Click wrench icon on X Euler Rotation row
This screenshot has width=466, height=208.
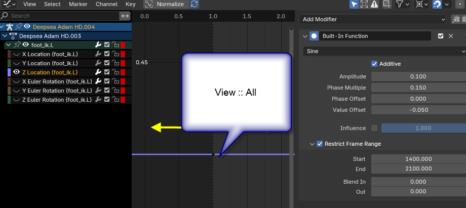pos(98,81)
